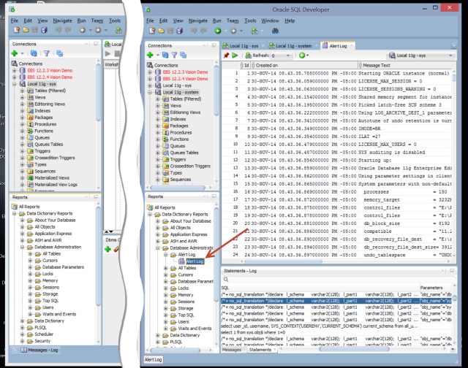Click green plus New Connection in left window
Screen dimensions: 468x368
tap(15, 53)
